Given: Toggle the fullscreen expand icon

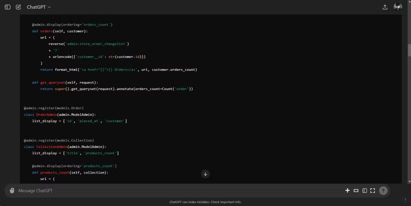Looking at the screenshot, I should pyautogui.click(x=373, y=191).
